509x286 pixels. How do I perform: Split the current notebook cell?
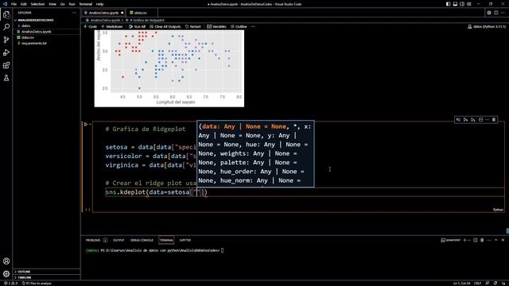click(480, 120)
